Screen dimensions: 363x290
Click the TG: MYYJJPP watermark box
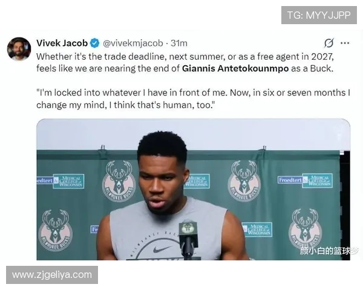click(319, 15)
